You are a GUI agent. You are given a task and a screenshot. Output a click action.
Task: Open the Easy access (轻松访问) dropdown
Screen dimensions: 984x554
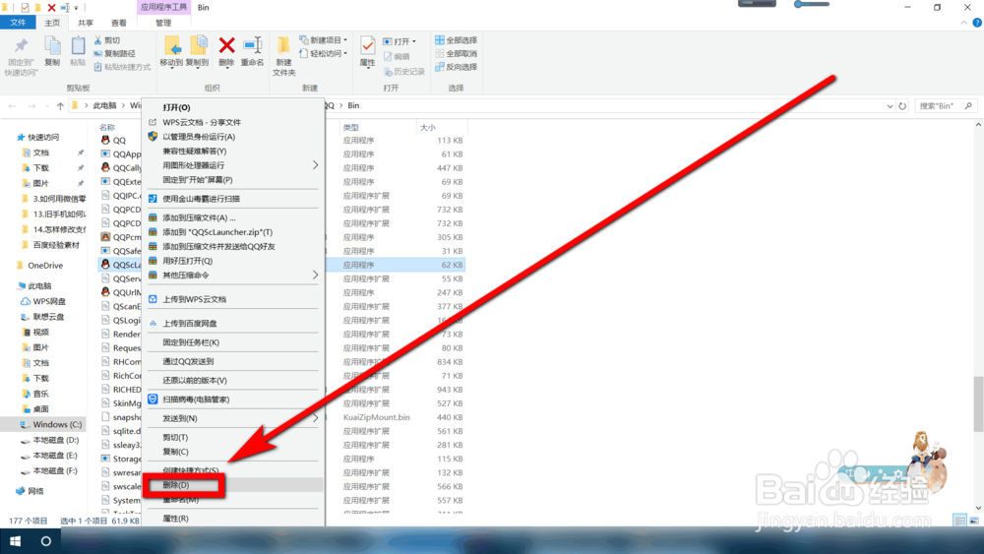coord(323,54)
